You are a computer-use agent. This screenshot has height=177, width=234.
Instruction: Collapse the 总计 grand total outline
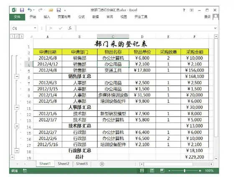(x=13, y=157)
